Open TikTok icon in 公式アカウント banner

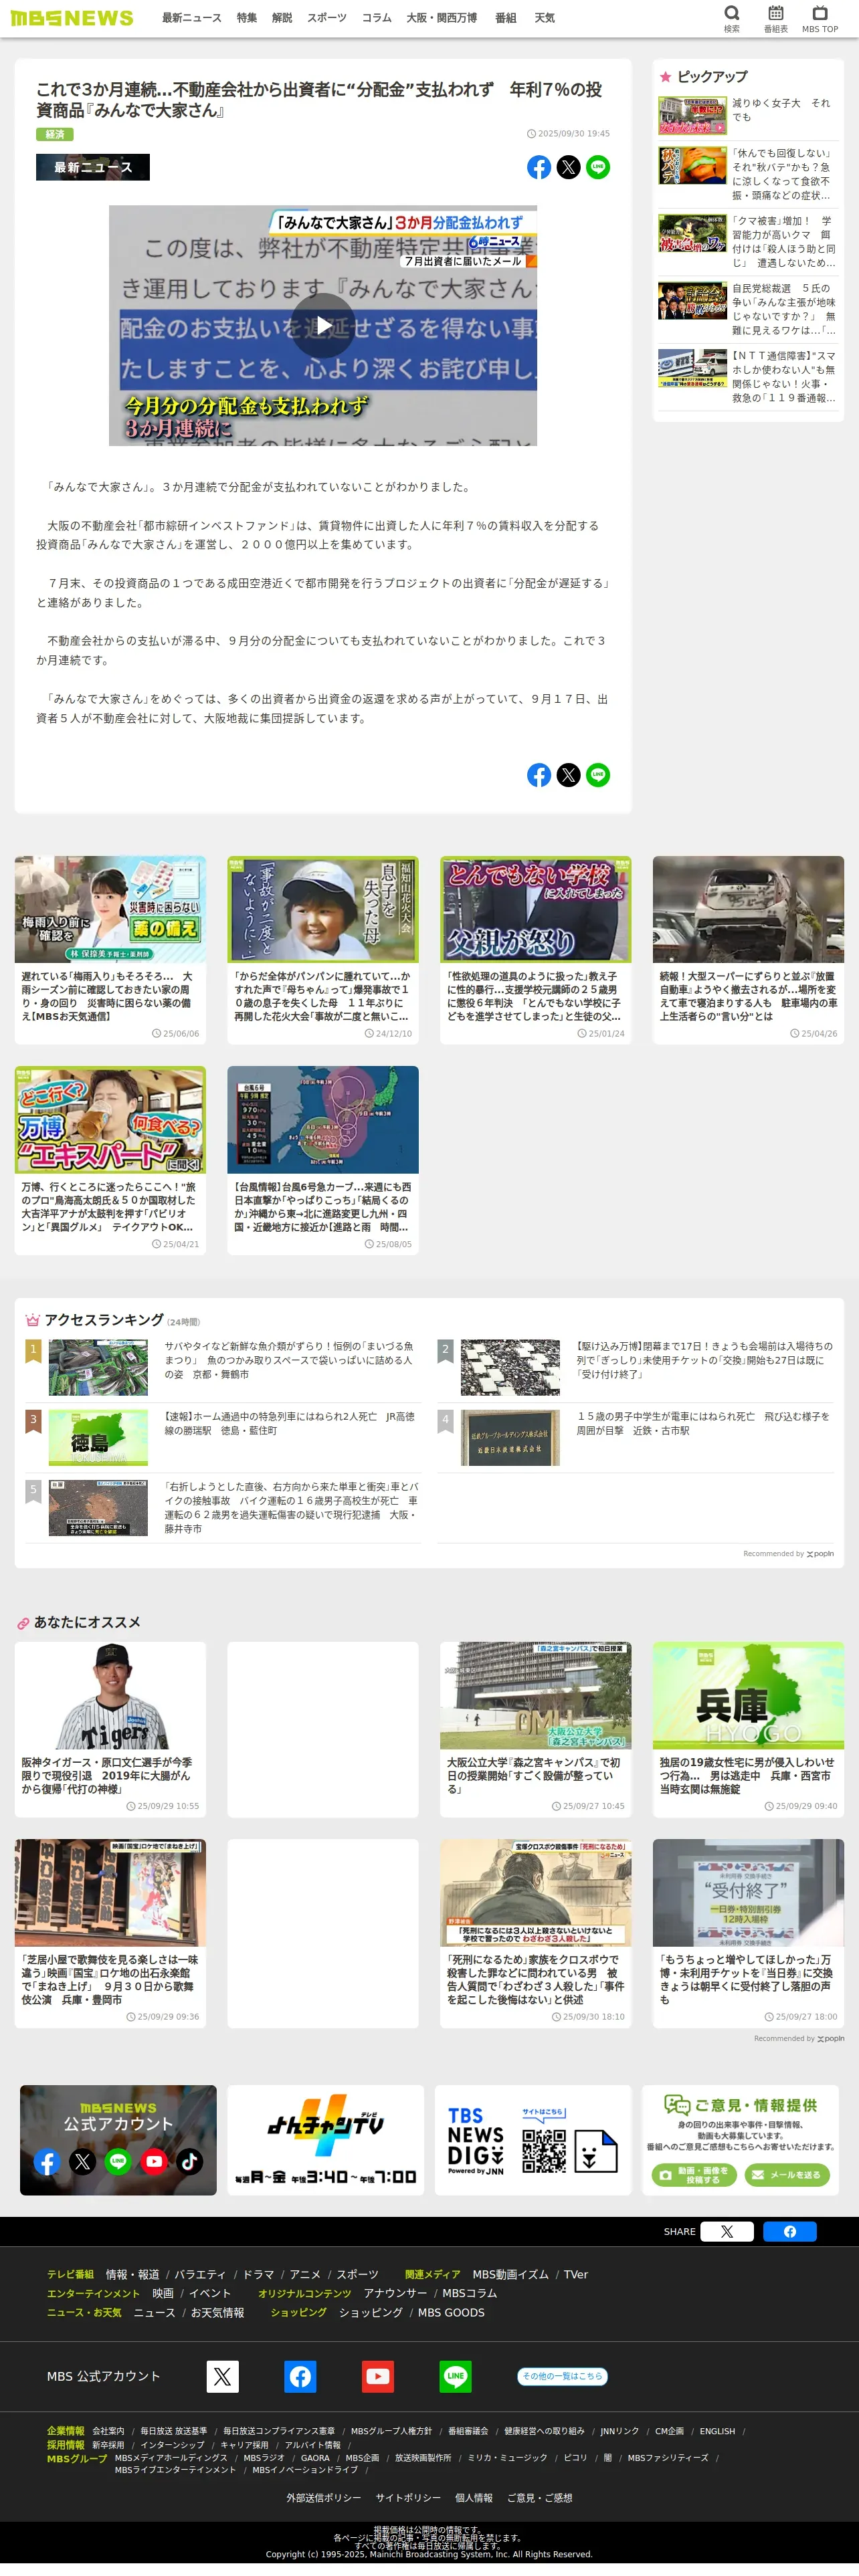pyautogui.click(x=190, y=2162)
